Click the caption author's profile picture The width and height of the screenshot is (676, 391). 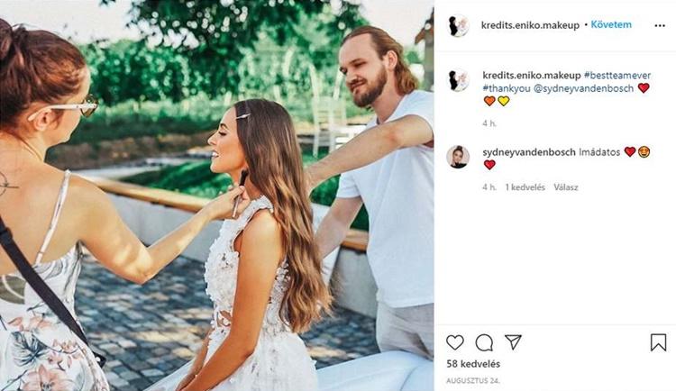tap(459, 80)
